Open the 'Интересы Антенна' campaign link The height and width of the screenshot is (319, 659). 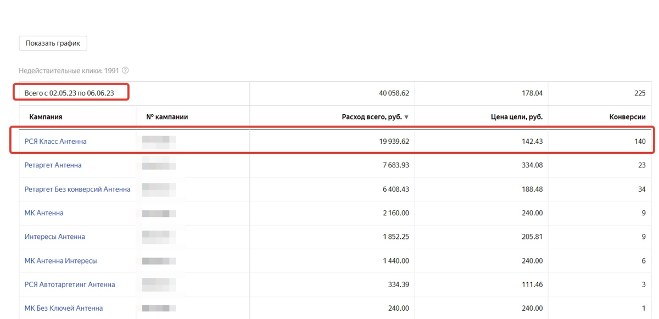click(54, 237)
